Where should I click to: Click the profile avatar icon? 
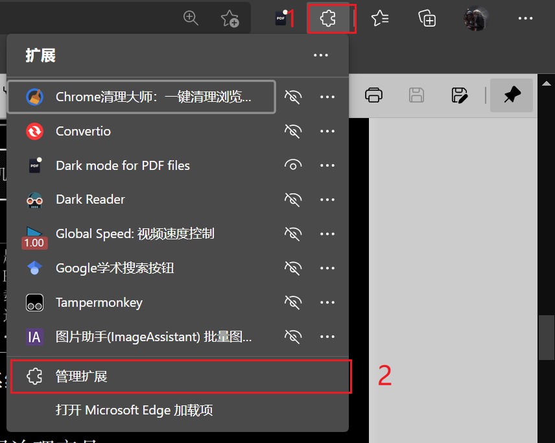pos(476,18)
